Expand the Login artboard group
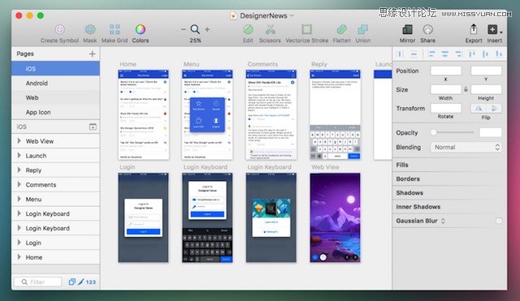The width and height of the screenshot is (520, 301). point(19,243)
